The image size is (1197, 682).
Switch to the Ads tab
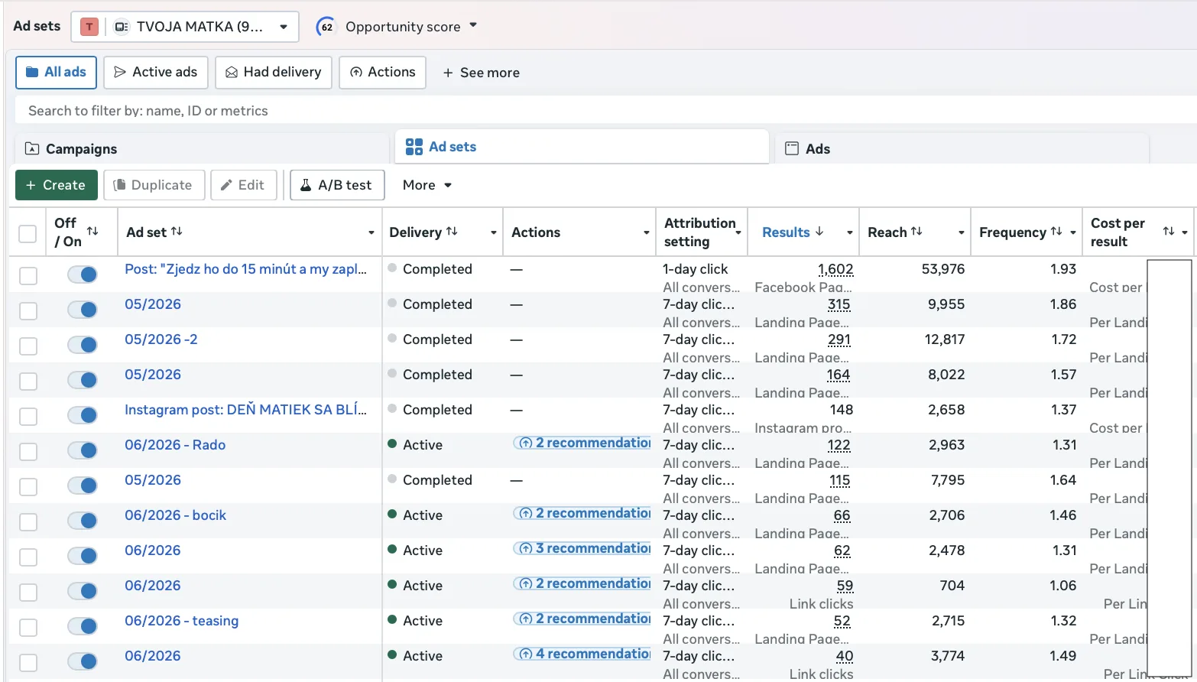coord(962,148)
